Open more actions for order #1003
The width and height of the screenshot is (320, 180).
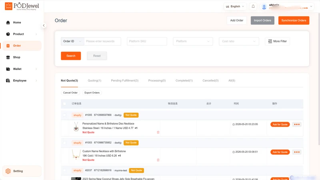tap(297, 152)
